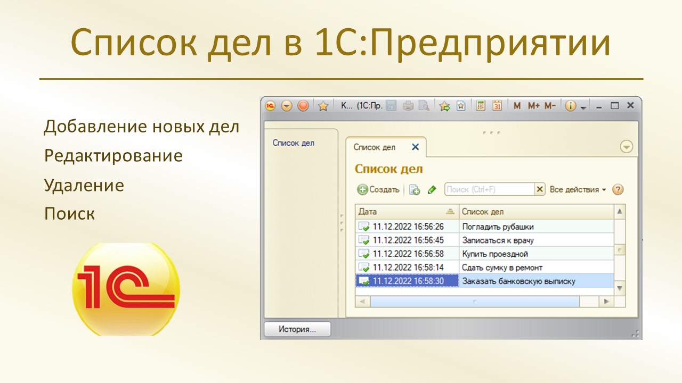This screenshot has height=383, width=682.
Task: Click the page with star icon
Action: coord(461,106)
